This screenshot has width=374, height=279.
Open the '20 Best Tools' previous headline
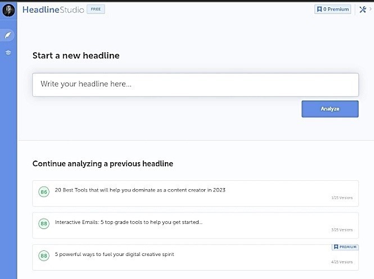[195, 193]
